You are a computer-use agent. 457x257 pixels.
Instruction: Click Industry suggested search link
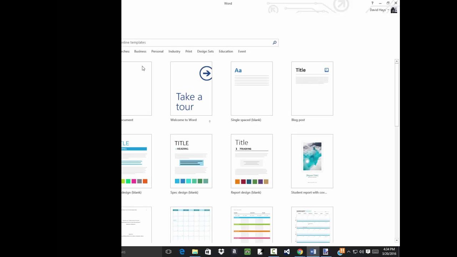click(174, 51)
